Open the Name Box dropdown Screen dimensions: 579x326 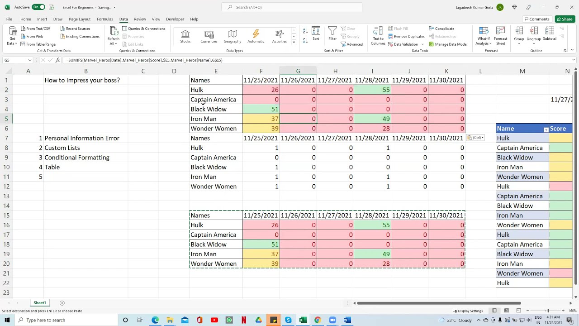click(30, 60)
